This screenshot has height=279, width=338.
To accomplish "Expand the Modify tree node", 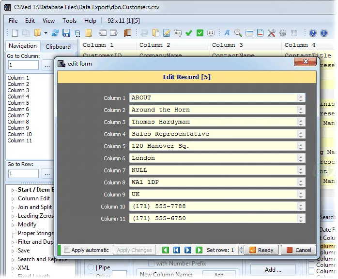I will pyautogui.click(x=13, y=225).
